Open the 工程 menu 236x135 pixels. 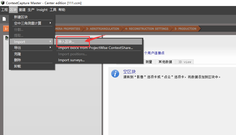point(4,10)
